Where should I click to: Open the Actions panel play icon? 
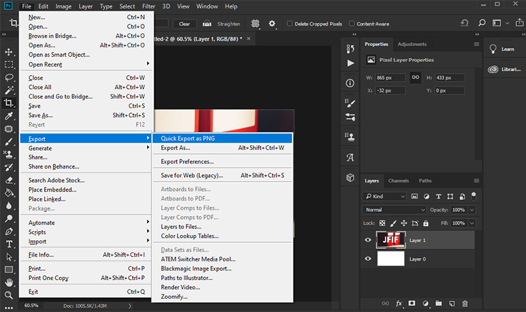[x=350, y=63]
